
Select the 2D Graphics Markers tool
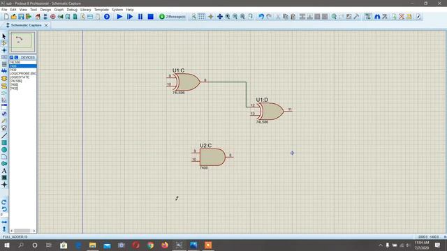pyautogui.click(x=4, y=185)
